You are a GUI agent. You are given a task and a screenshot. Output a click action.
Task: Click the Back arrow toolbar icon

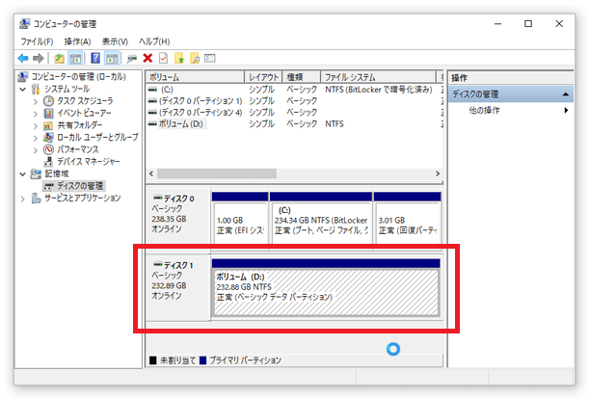pos(23,58)
